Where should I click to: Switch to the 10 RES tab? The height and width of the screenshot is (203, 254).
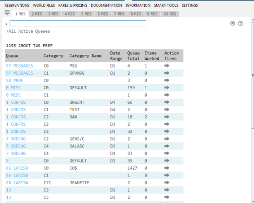(x=170, y=14)
